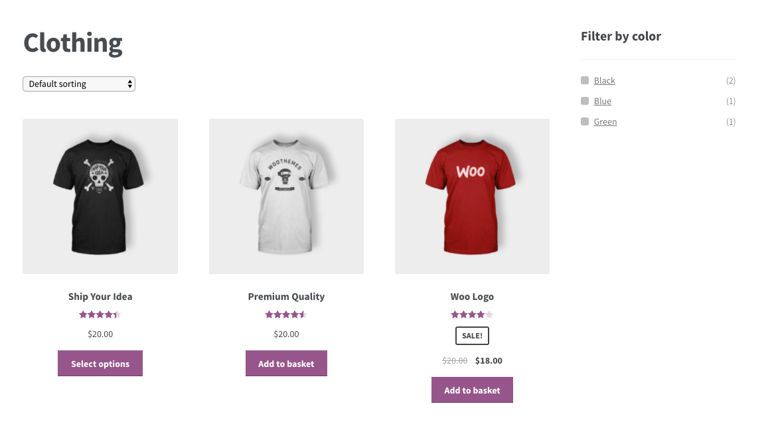This screenshot has height=426, width=772.
Task: Click the Clothing page heading
Action: (x=72, y=42)
